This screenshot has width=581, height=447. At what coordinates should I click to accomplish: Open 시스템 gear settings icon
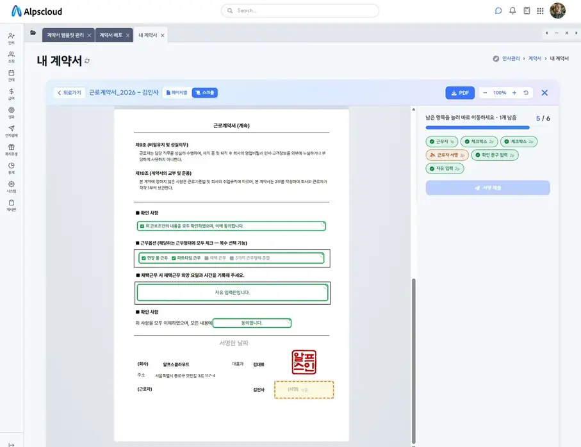point(12,186)
